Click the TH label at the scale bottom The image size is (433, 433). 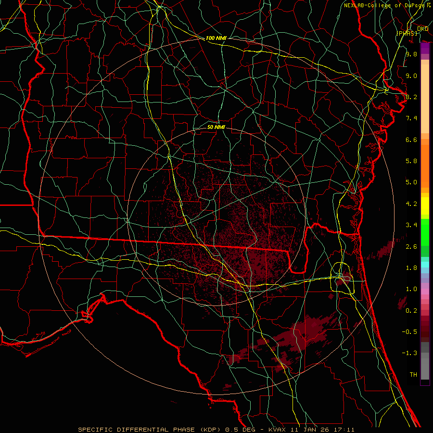tap(413, 375)
